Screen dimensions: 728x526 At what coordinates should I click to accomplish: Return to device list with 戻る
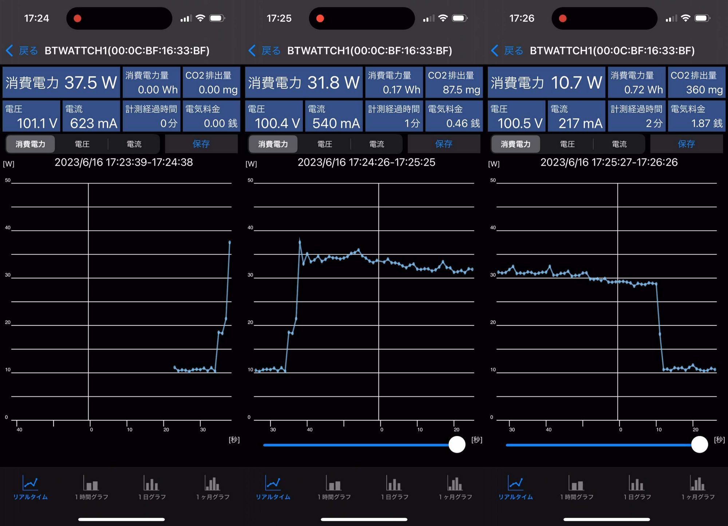click(28, 51)
